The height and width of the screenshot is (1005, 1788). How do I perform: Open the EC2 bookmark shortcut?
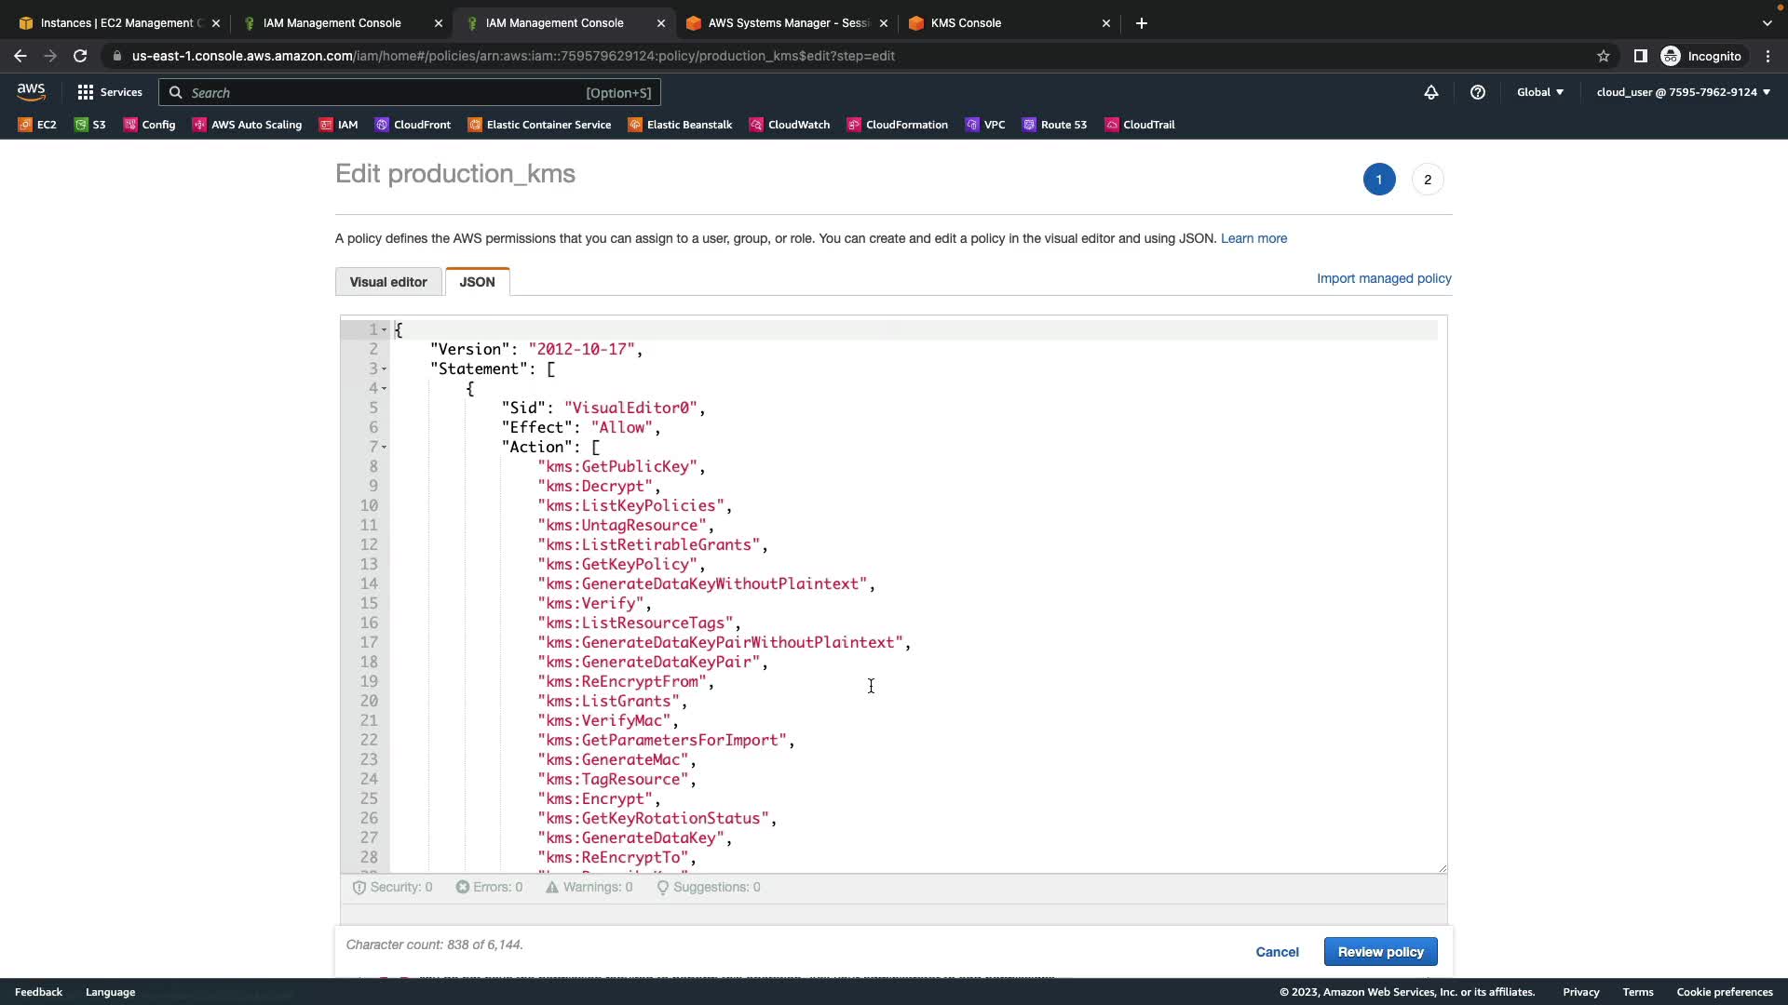pyautogui.click(x=37, y=125)
